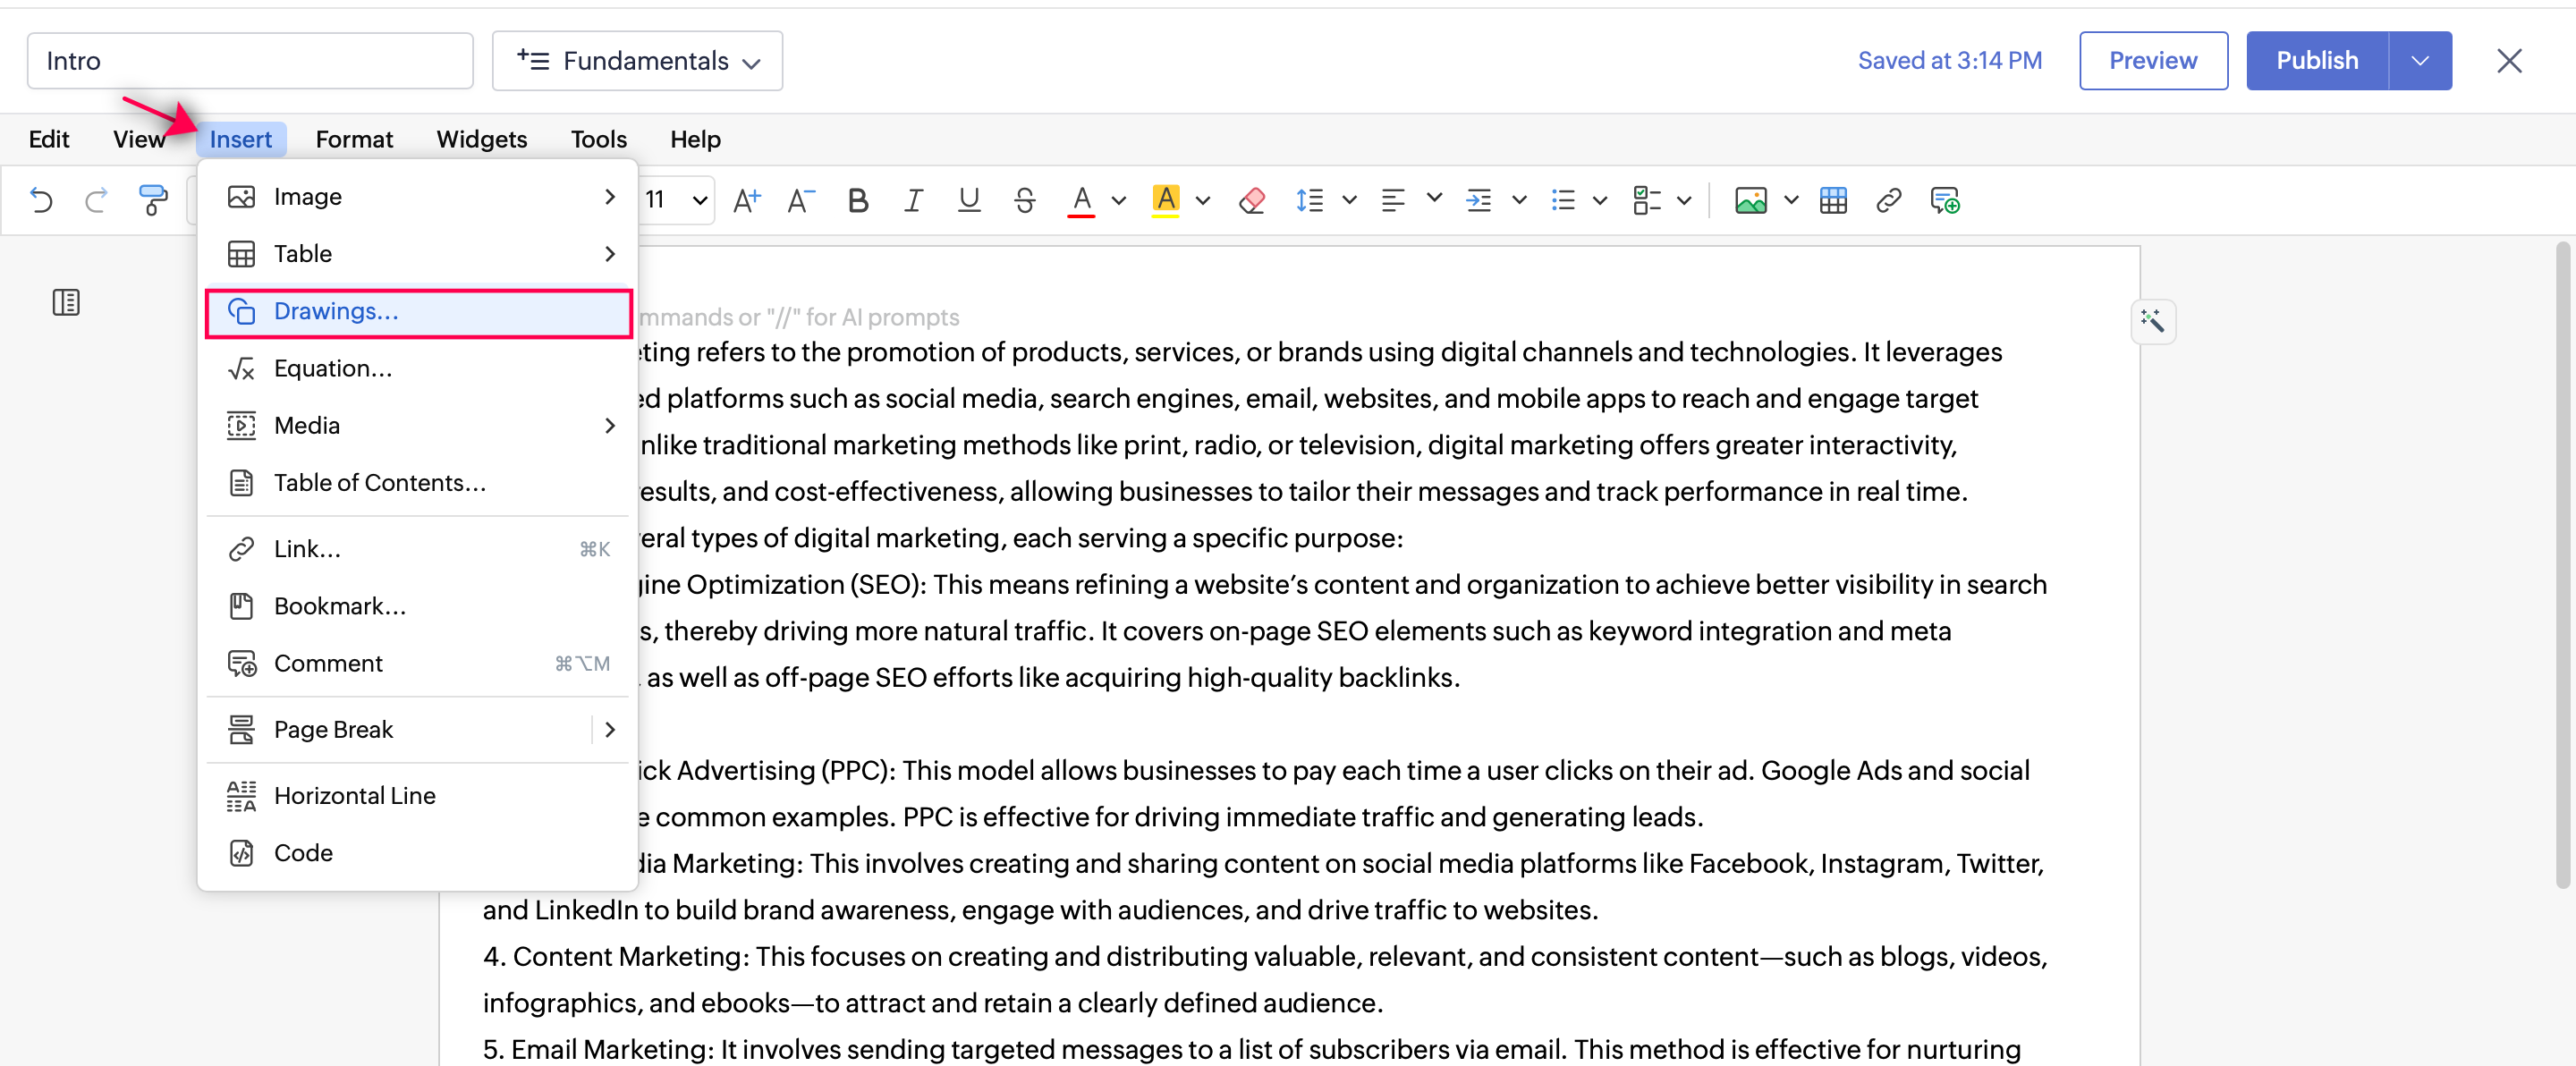Open the font size 11 dropdown
Screen dimensions: 2576x1066
(700, 200)
